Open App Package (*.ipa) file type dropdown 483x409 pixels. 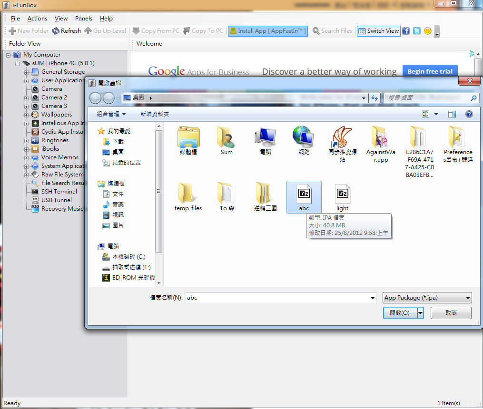point(427,298)
